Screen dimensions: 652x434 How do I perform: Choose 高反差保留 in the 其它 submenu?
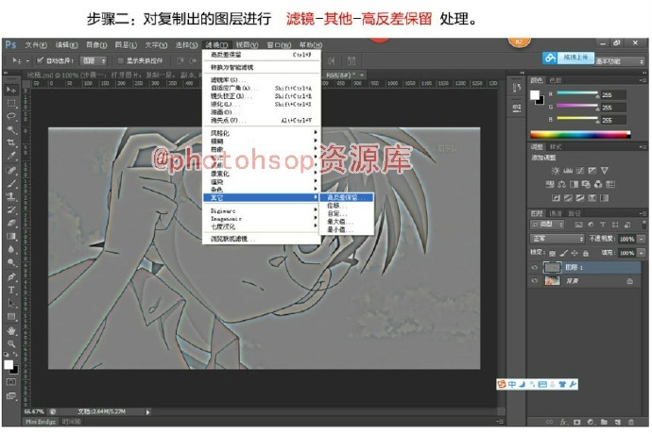pyautogui.click(x=346, y=198)
